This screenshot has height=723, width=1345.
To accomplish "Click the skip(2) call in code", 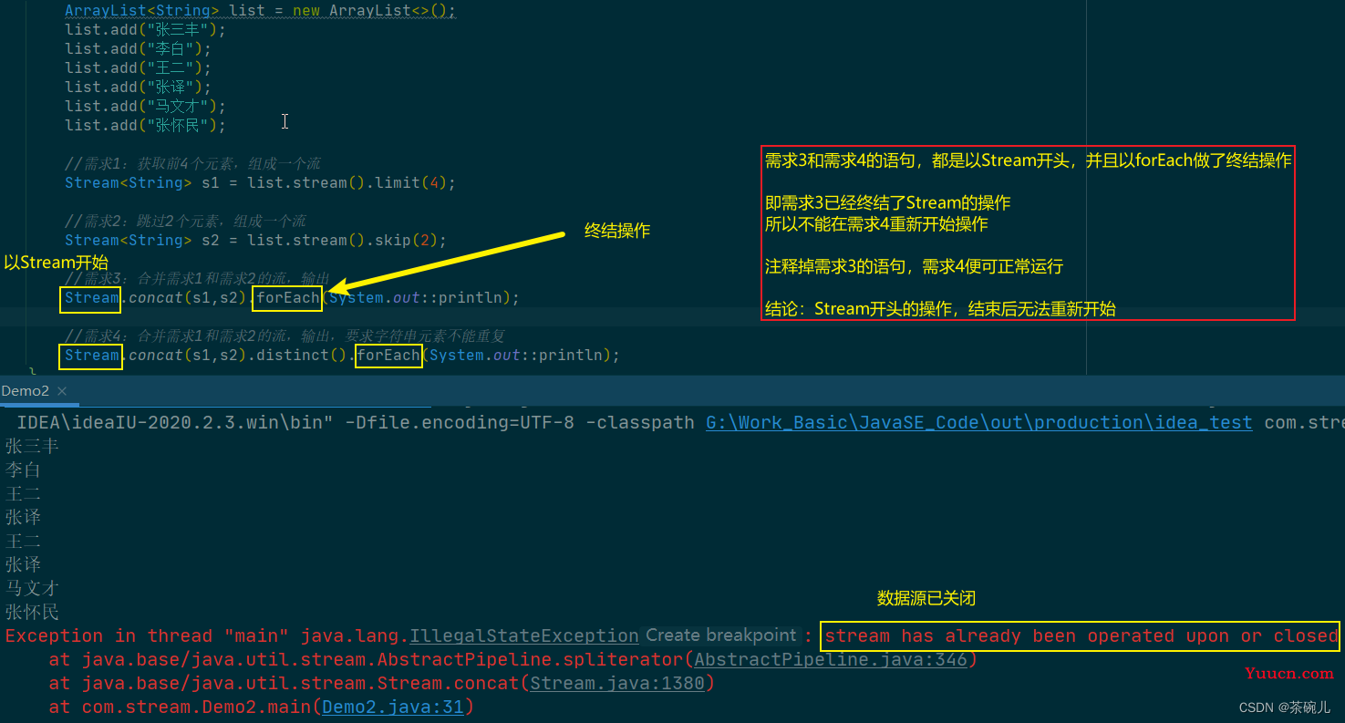I will click(407, 240).
